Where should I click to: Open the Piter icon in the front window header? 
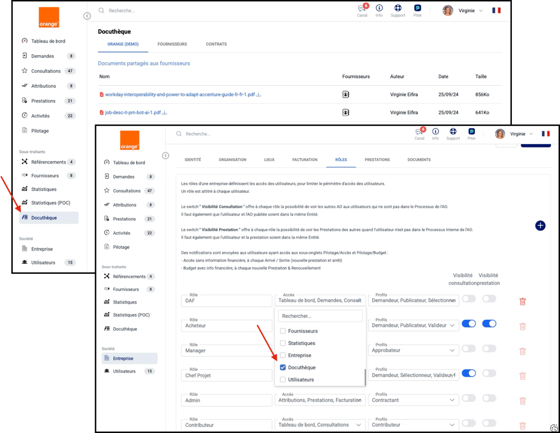472,133
